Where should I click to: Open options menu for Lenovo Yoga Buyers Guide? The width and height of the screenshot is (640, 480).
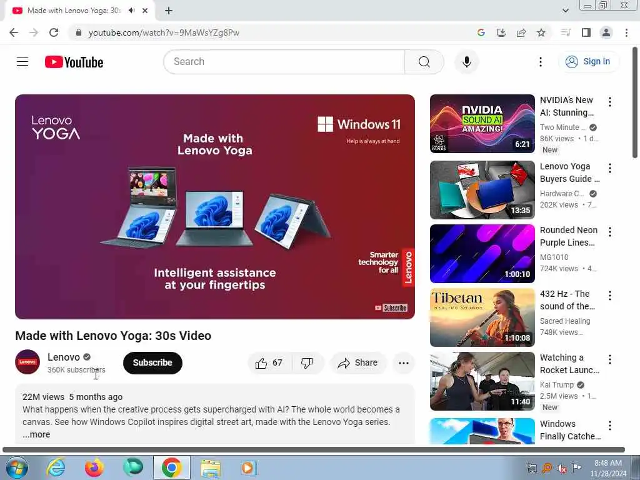(610, 168)
